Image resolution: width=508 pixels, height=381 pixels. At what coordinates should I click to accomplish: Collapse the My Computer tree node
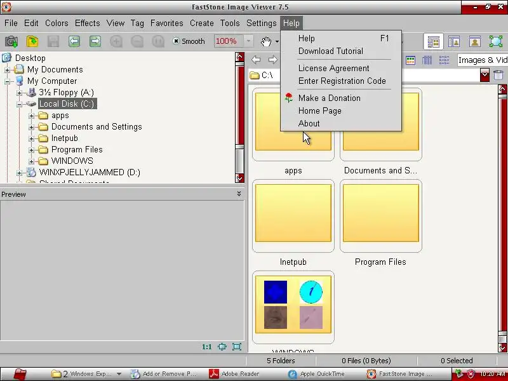[7, 81]
